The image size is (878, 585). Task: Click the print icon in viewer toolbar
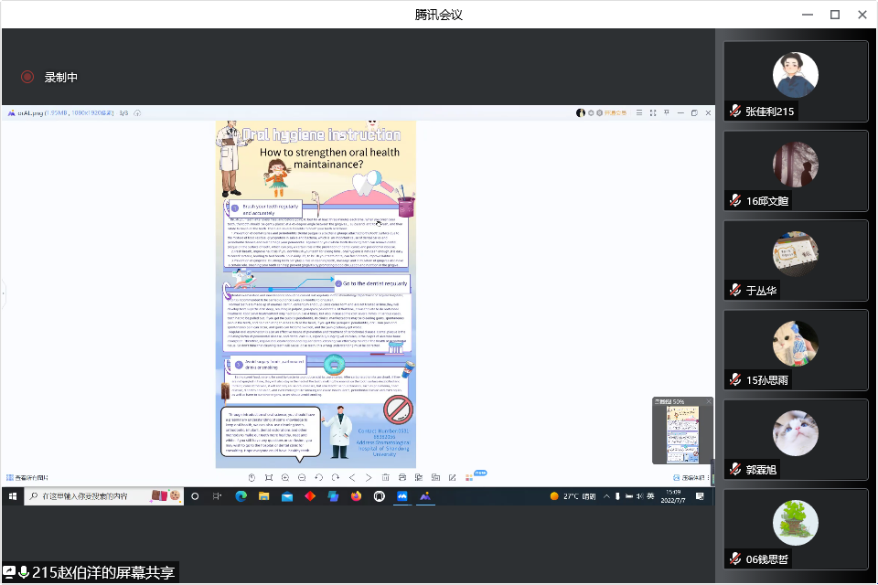[x=402, y=477]
